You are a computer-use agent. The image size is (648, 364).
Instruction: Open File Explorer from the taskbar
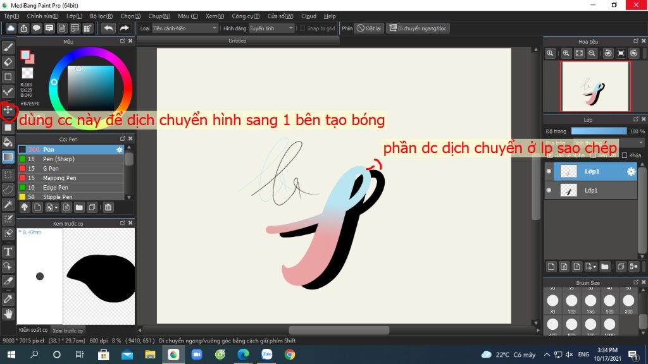(x=150, y=354)
